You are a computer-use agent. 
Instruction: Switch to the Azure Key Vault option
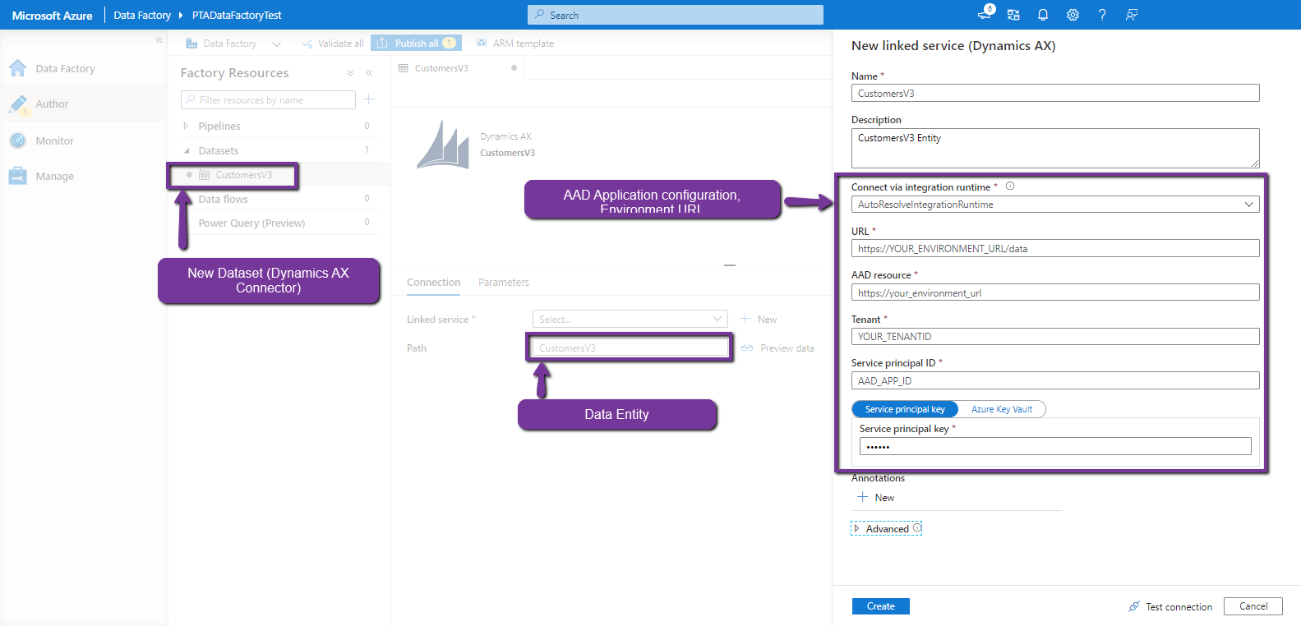click(1002, 409)
